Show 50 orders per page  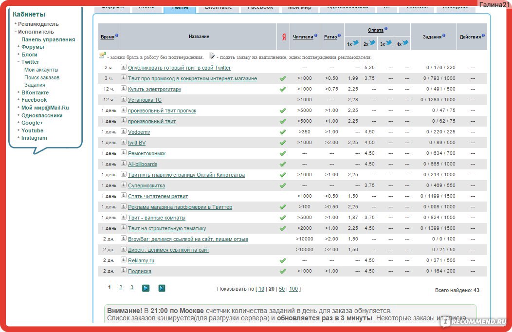pos(282,289)
